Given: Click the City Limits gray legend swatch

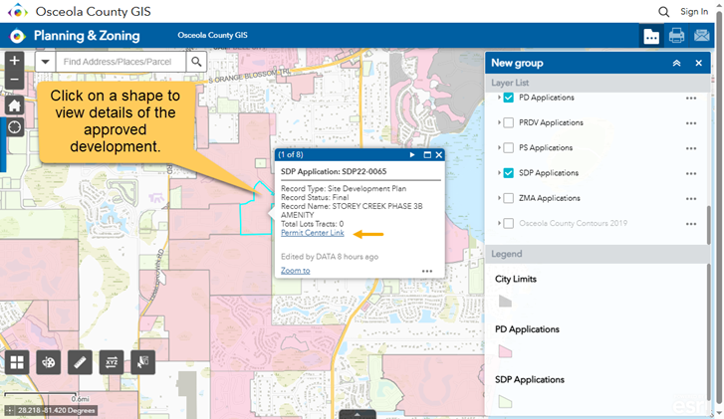Looking at the screenshot, I should 505,301.
